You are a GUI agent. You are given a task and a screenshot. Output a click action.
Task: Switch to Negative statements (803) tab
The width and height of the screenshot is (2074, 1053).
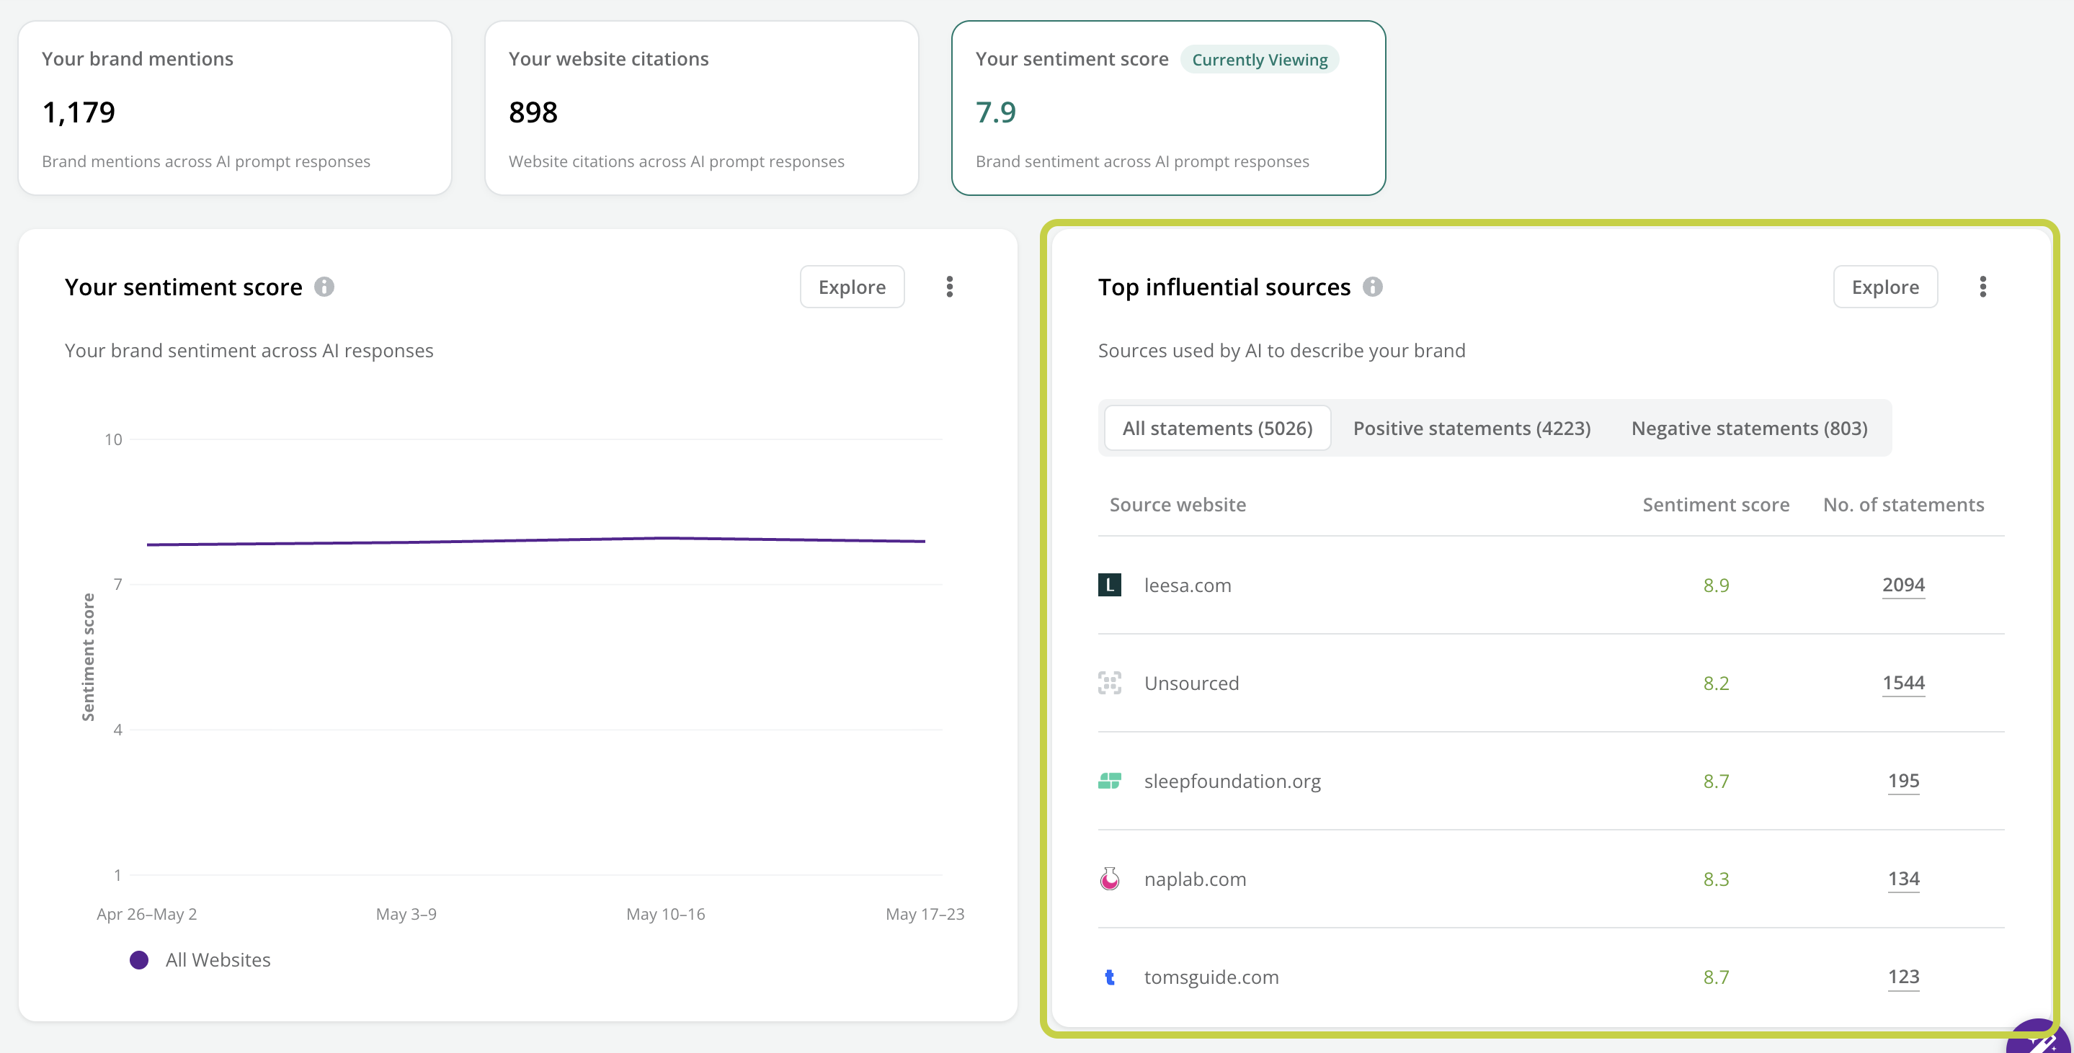(x=1750, y=428)
